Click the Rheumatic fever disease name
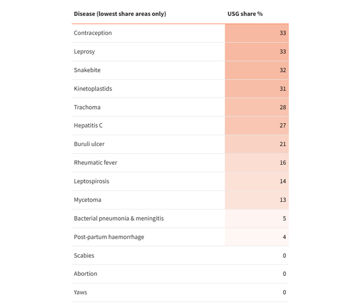Viewport: 360px width, 307px height. [x=95, y=163]
